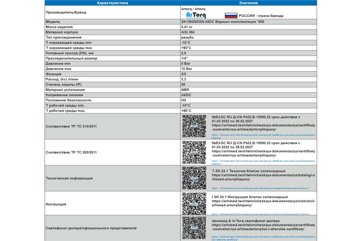
Task: Click the "Степень защиты (IP)" label
Action: [63, 84]
